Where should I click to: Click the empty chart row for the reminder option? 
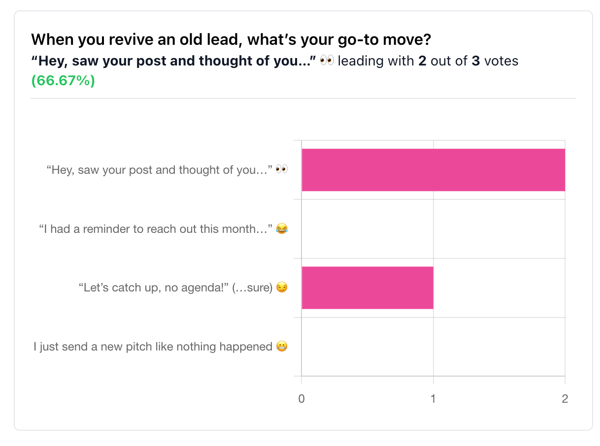click(x=433, y=229)
